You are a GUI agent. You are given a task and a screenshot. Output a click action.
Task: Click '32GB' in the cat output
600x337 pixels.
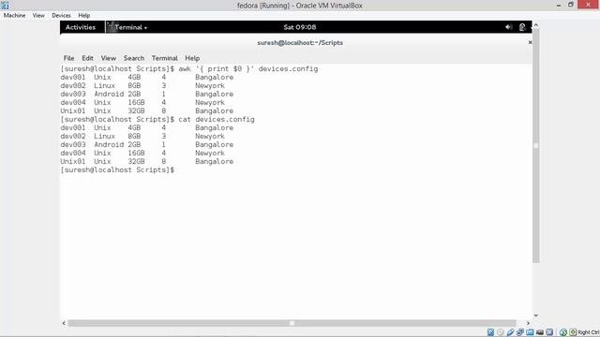coord(136,161)
